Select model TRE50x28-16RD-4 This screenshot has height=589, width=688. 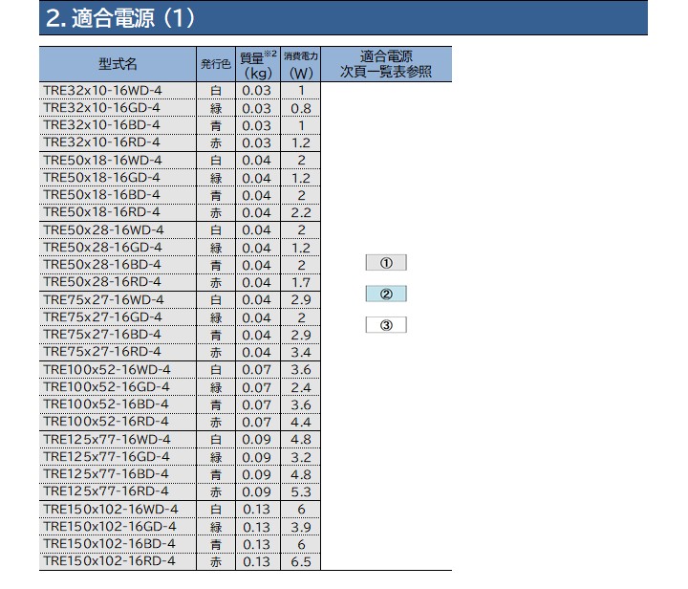[x=102, y=282]
